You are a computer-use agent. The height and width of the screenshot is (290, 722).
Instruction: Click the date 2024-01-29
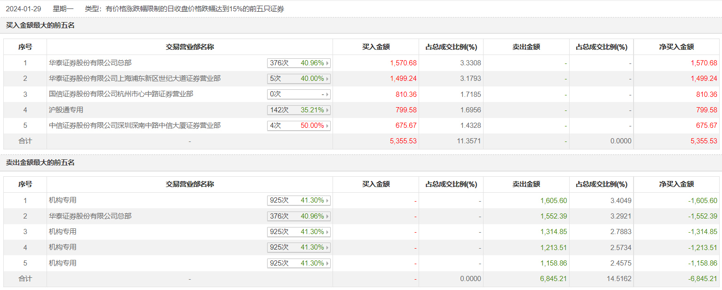click(23, 9)
